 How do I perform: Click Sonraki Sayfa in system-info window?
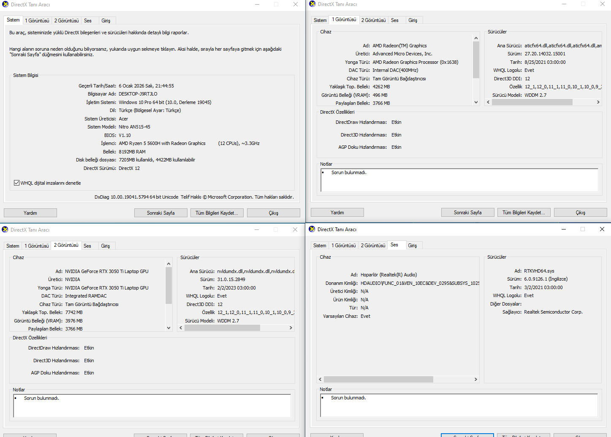coord(161,213)
